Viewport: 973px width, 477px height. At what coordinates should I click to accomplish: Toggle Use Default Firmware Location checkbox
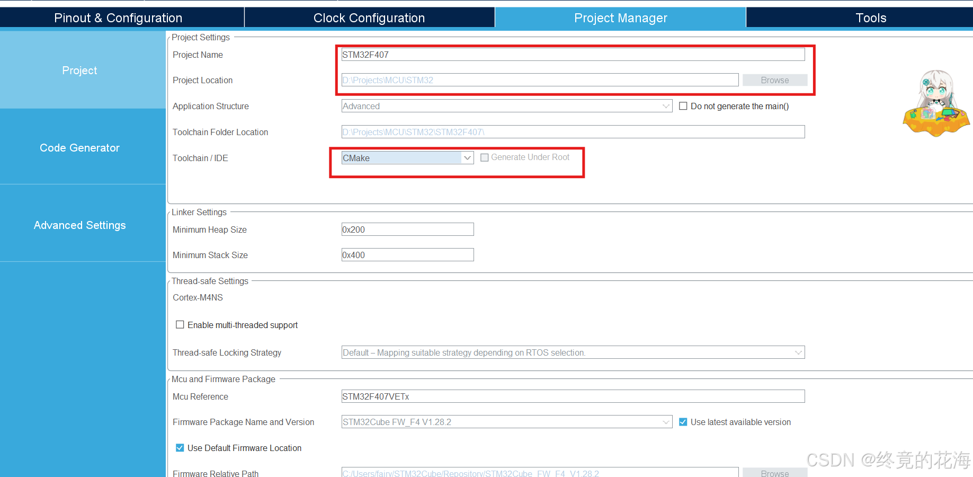click(x=180, y=448)
